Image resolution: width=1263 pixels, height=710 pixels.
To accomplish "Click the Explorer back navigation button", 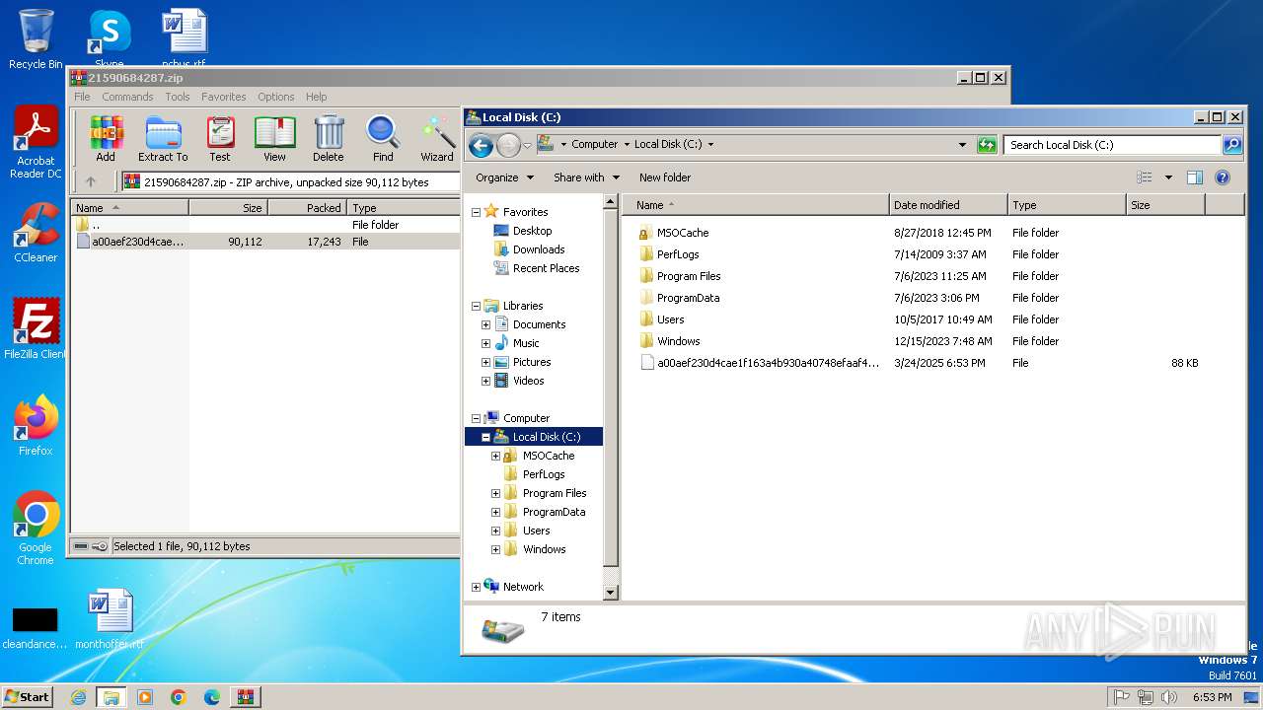I will tap(481, 146).
